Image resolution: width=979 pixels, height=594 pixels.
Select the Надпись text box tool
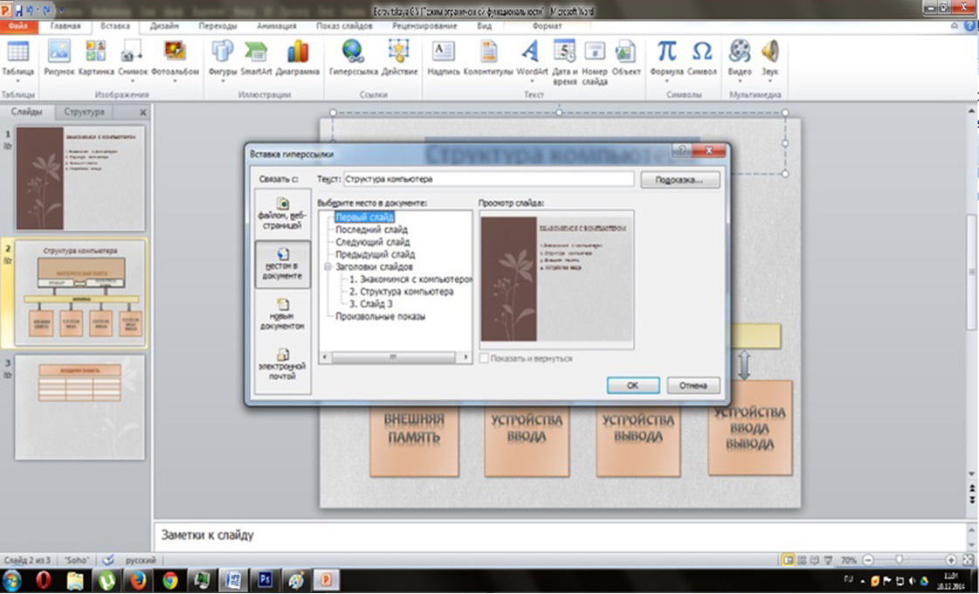click(444, 54)
